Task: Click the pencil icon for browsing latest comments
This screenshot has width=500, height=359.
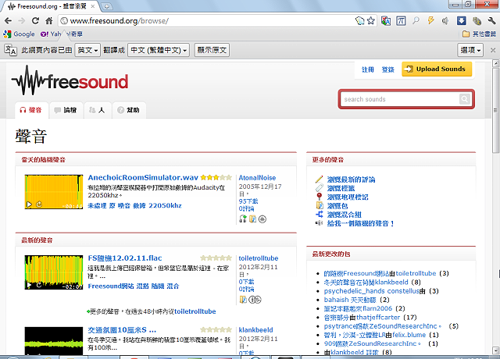Action: [320, 179]
